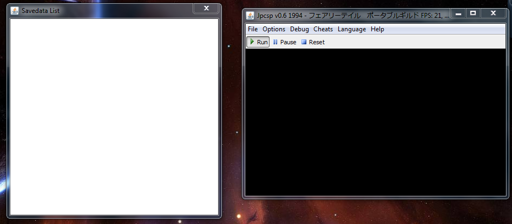Open the Options menu
Viewport: 512px width, 224px height.
pyautogui.click(x=274, y=29)
